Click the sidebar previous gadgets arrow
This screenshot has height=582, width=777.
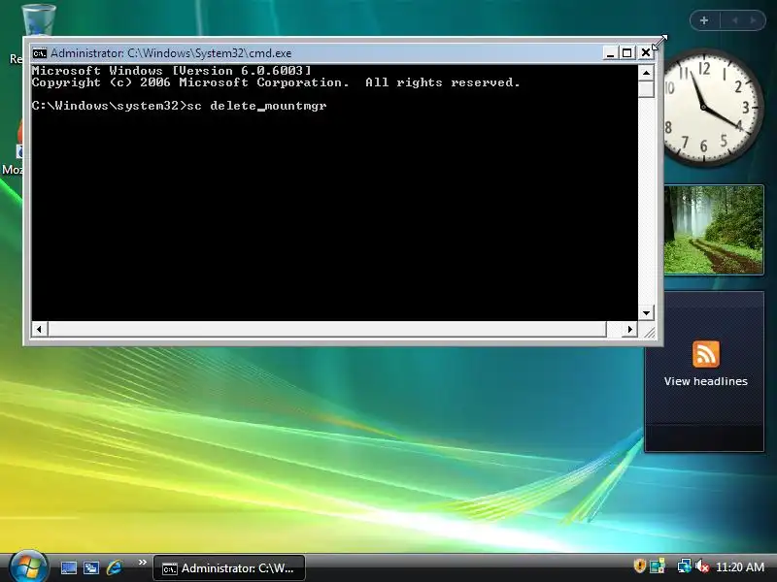coord(734,20)
